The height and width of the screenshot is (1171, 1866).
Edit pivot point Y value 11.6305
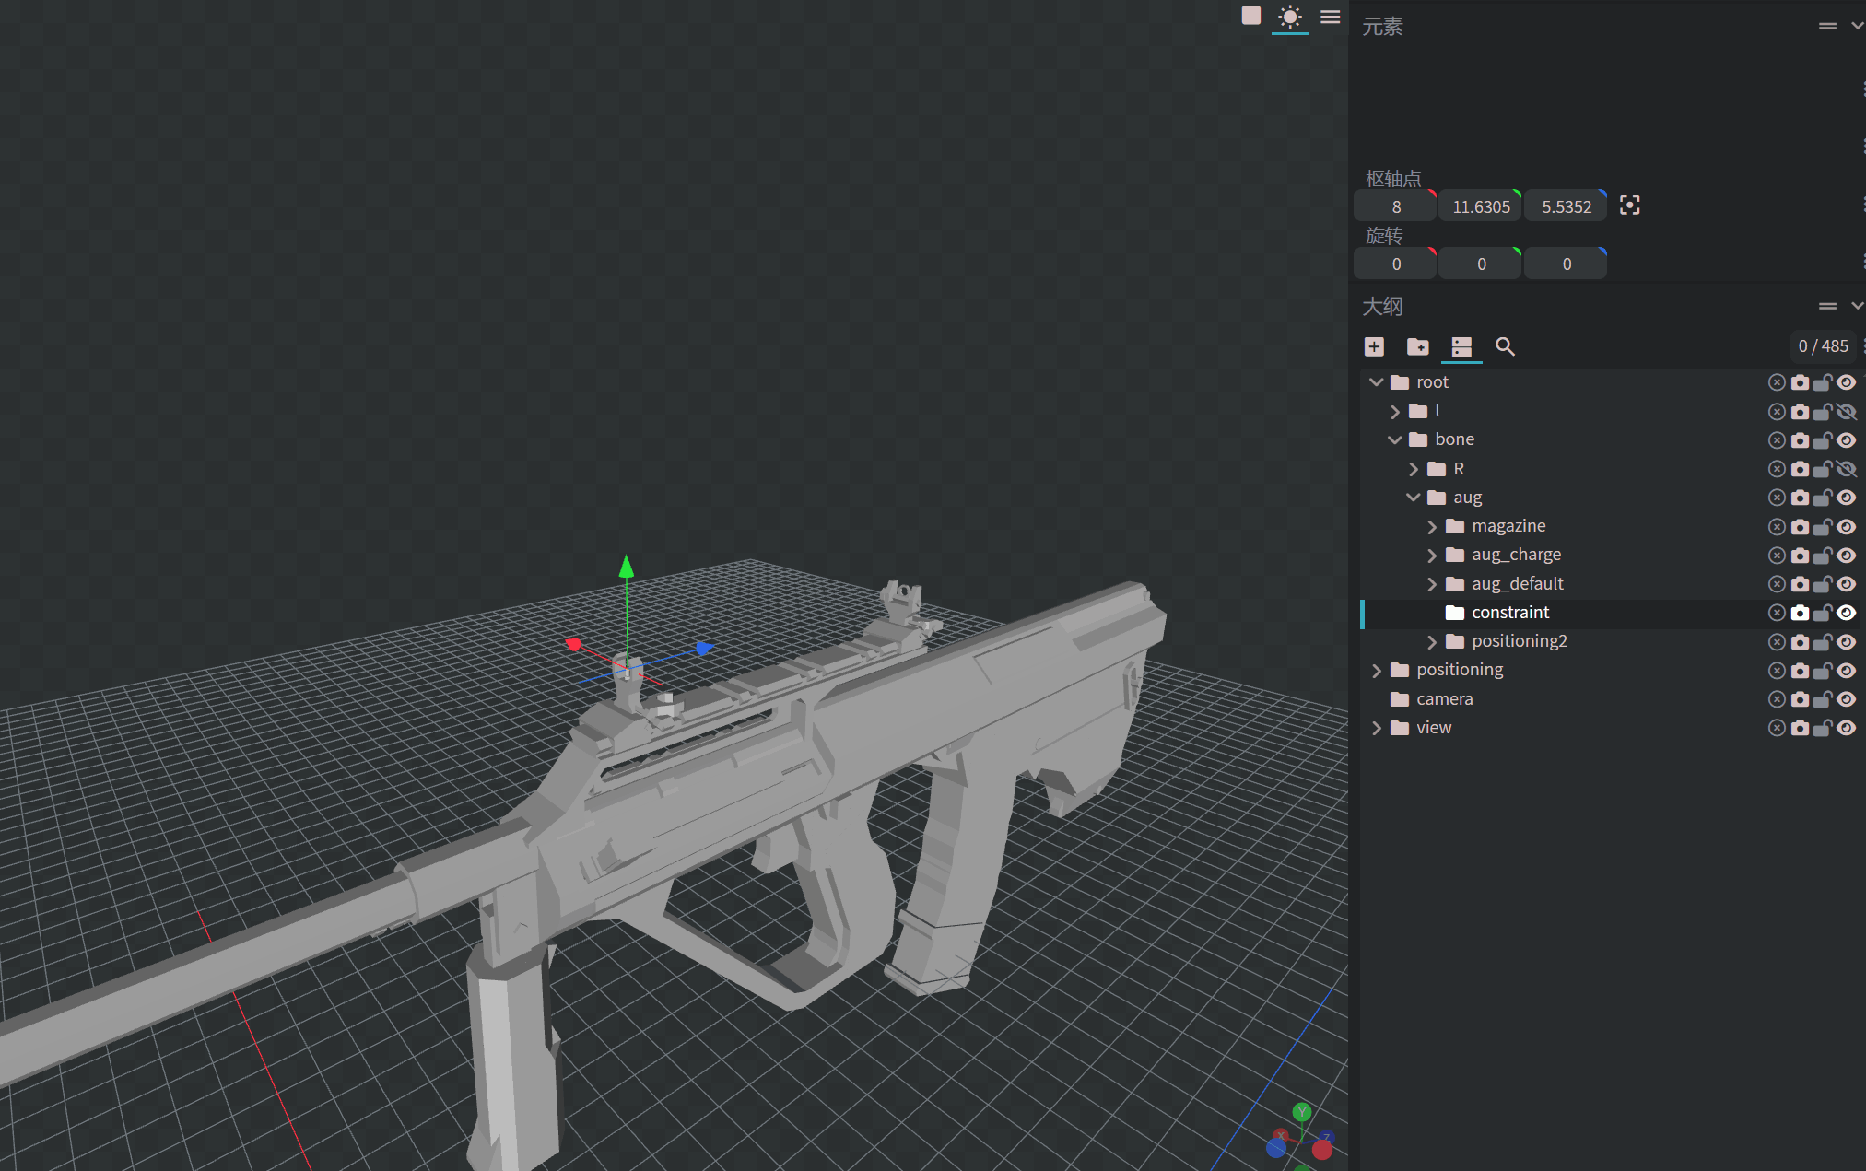[1481, 206]
